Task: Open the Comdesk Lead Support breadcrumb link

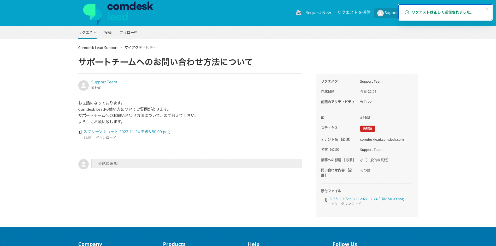Action: 98,47
